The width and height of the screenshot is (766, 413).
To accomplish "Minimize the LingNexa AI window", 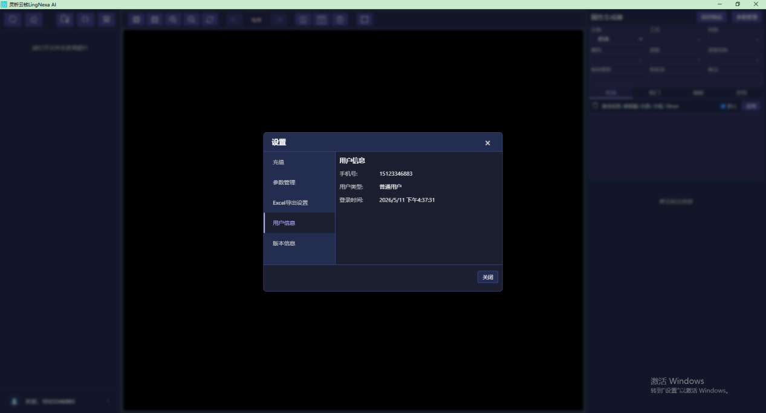I will pos(719,4).
